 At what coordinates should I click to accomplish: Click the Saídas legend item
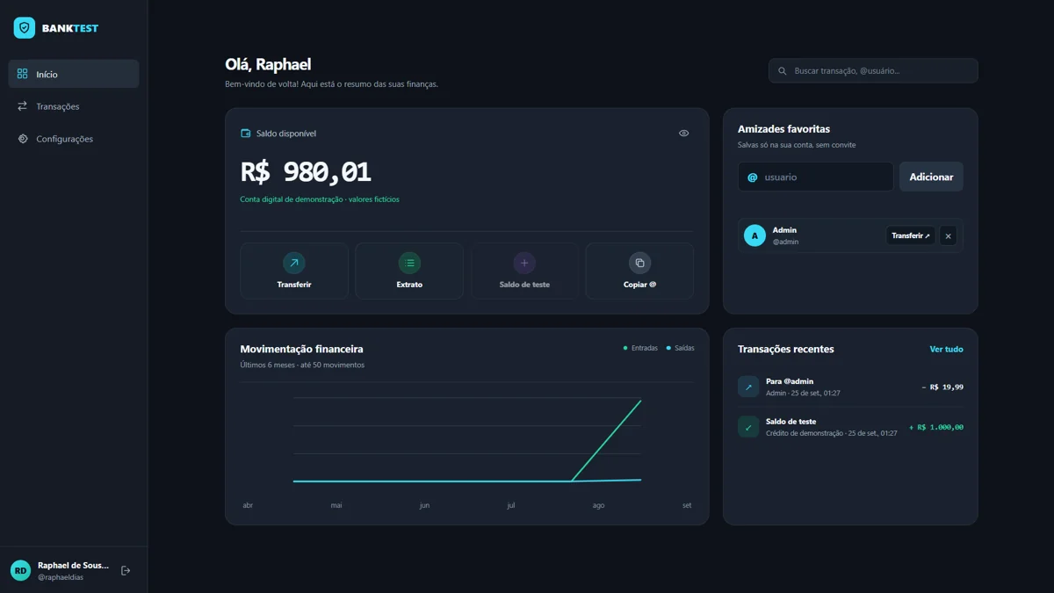click(680, 348)
